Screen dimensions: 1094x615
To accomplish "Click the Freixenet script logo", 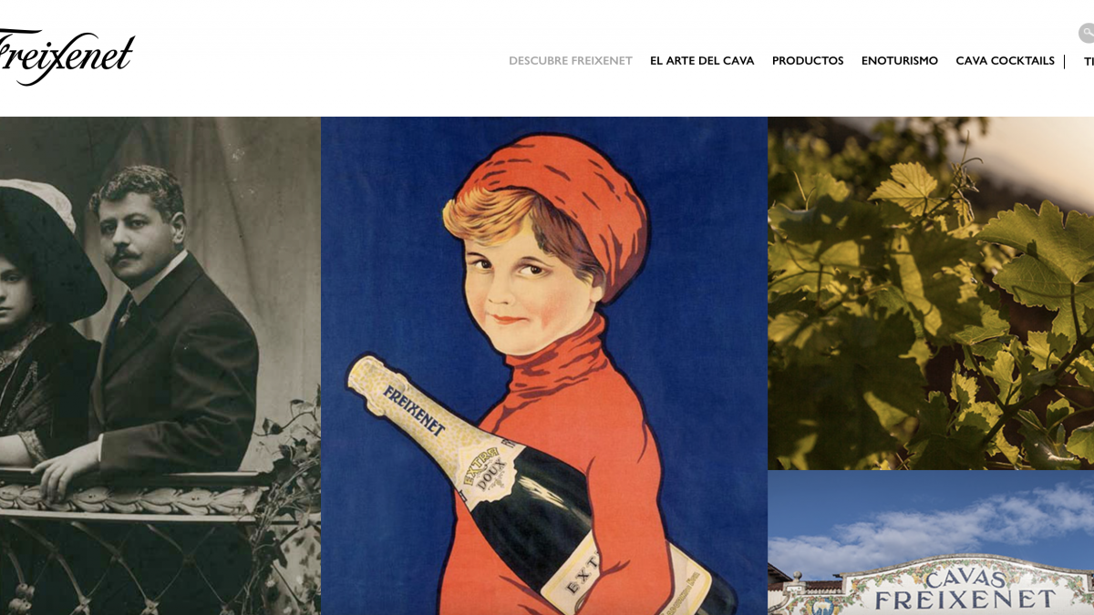I will 67,56.
